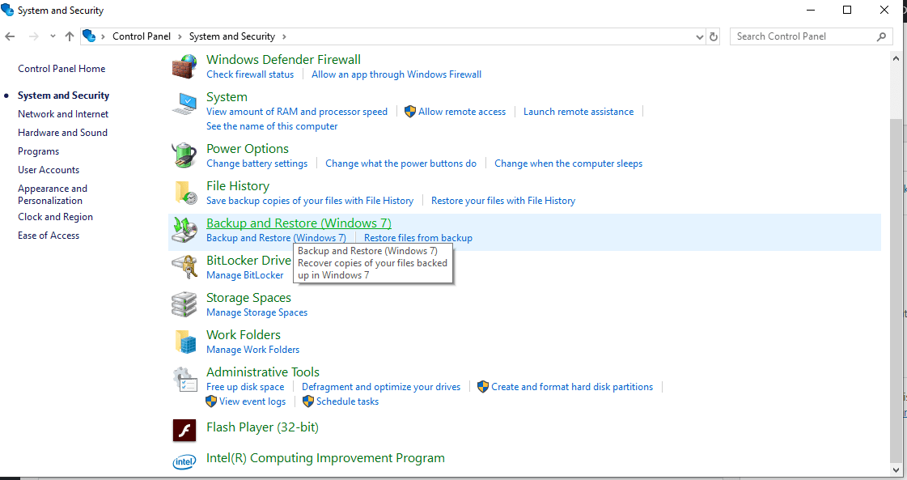Open Power Options via its battery icon

(184, 155)
